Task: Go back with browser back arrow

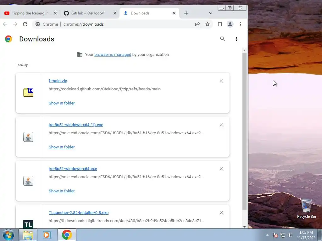Action: click(x=5, y=24)
